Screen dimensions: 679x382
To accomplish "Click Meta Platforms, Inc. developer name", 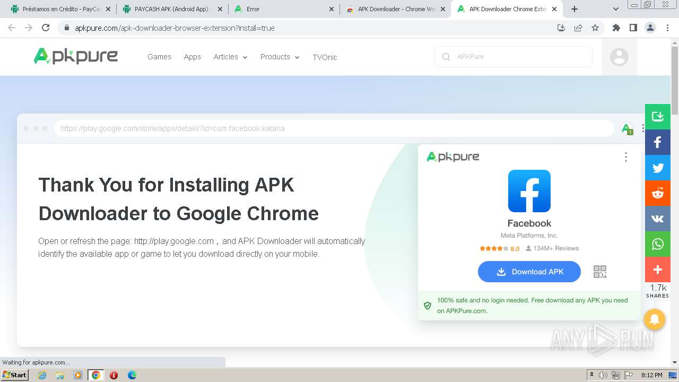I will tap(529, 236).
